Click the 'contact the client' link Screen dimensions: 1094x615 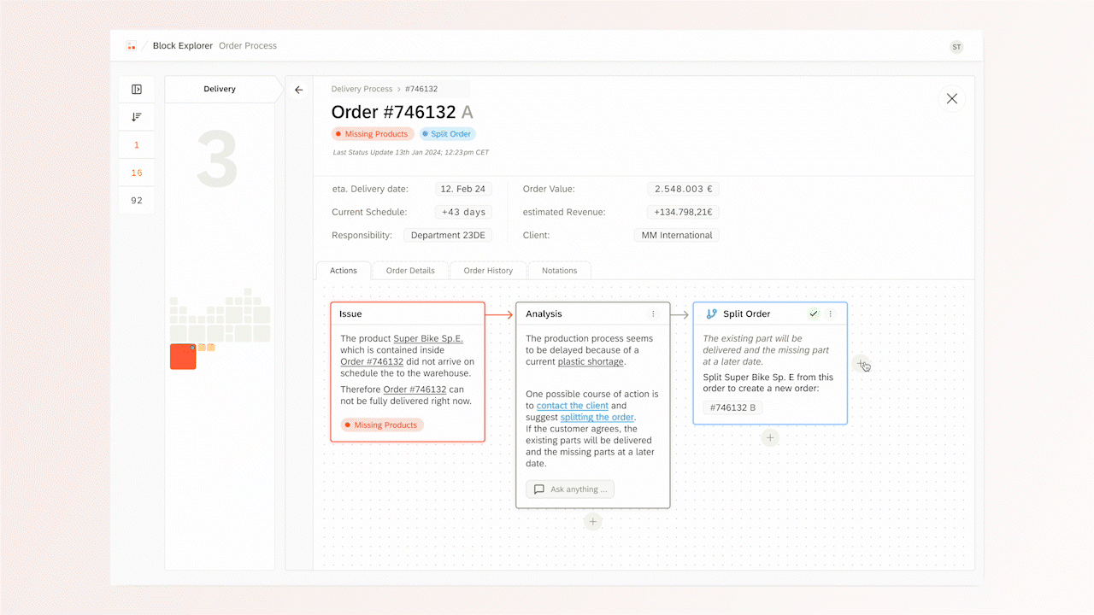click(572, 406)
